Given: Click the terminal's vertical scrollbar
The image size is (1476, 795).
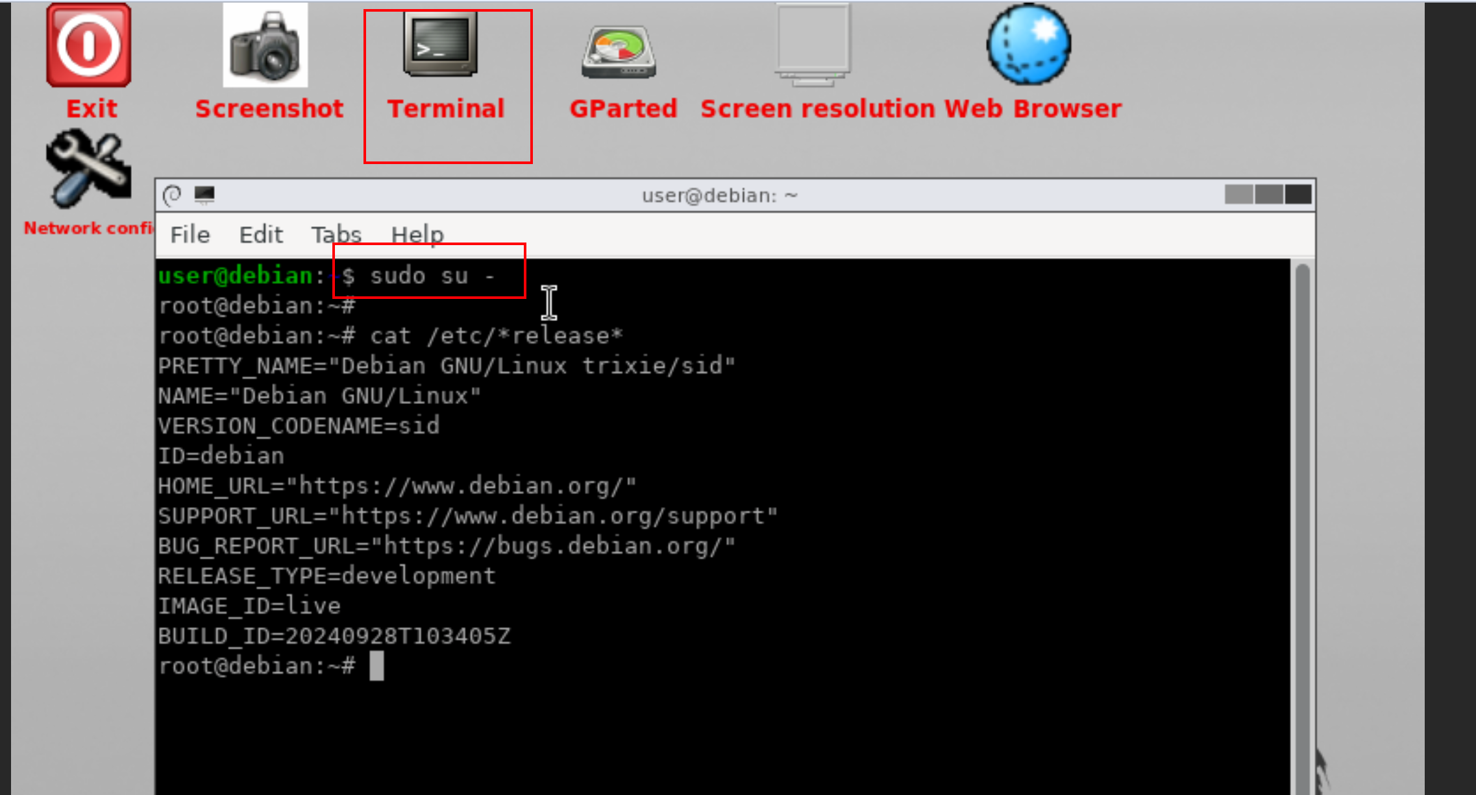Looking at the screenshot, I should pyautogui.click(x=1302, y=525).
